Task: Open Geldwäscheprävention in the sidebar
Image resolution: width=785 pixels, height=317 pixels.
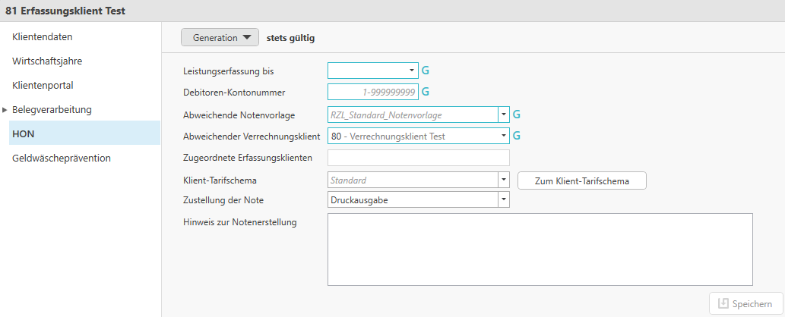Action: click(62, 158)
